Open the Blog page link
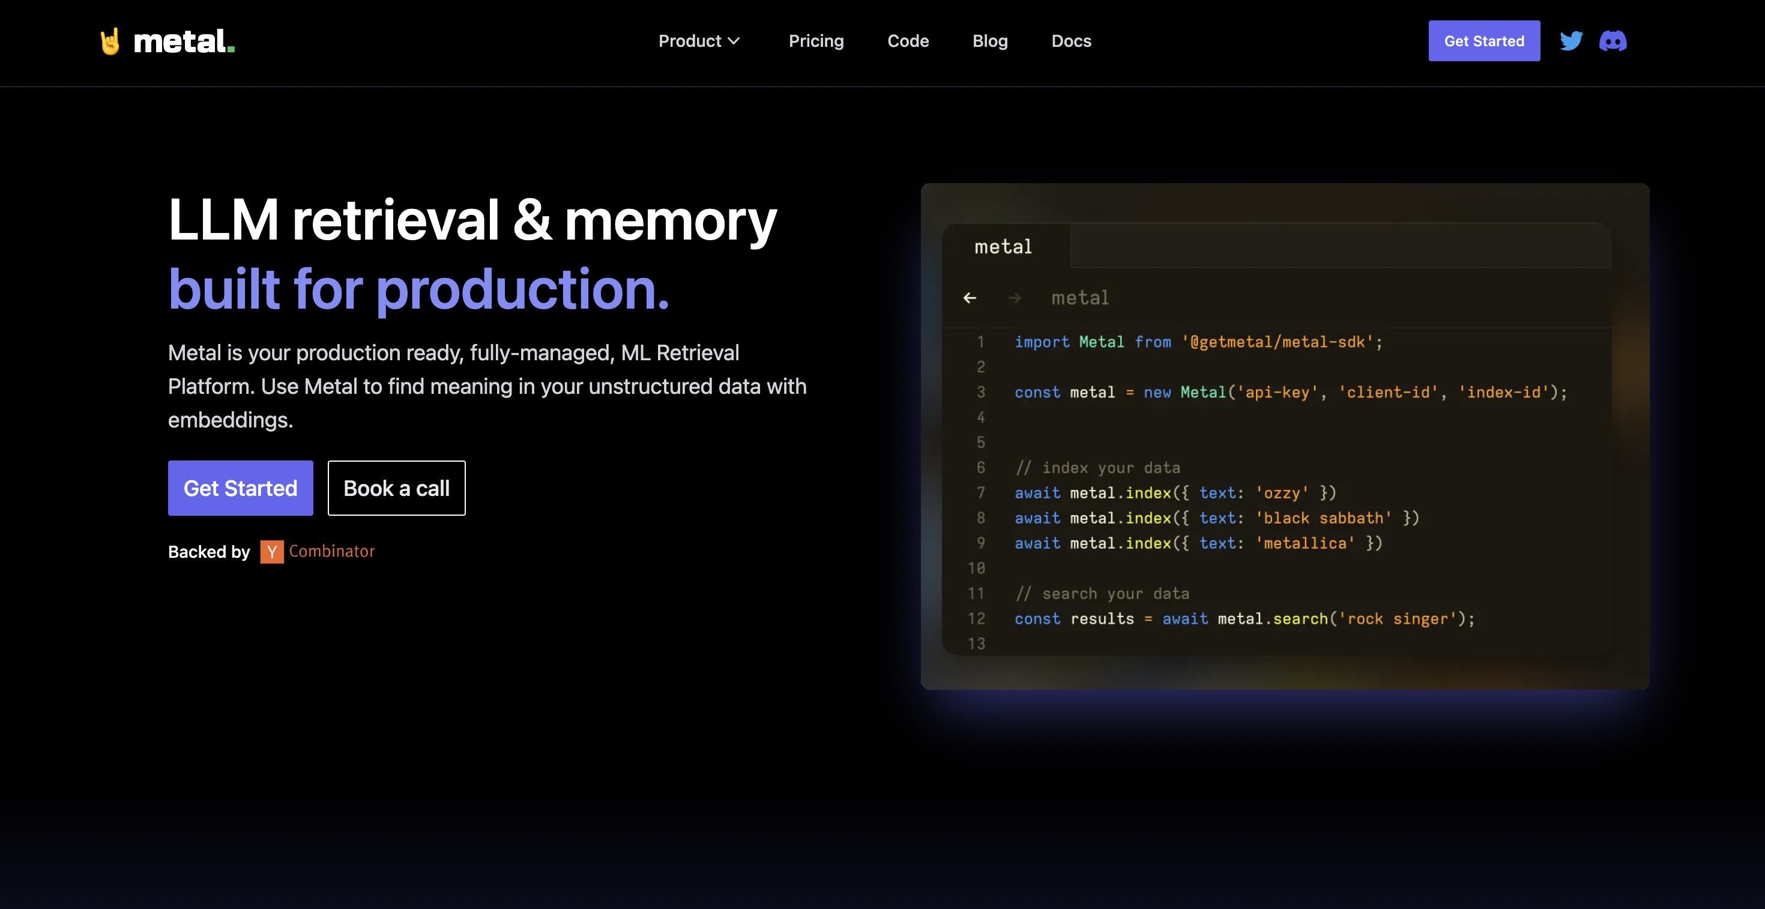 [989, 41]
